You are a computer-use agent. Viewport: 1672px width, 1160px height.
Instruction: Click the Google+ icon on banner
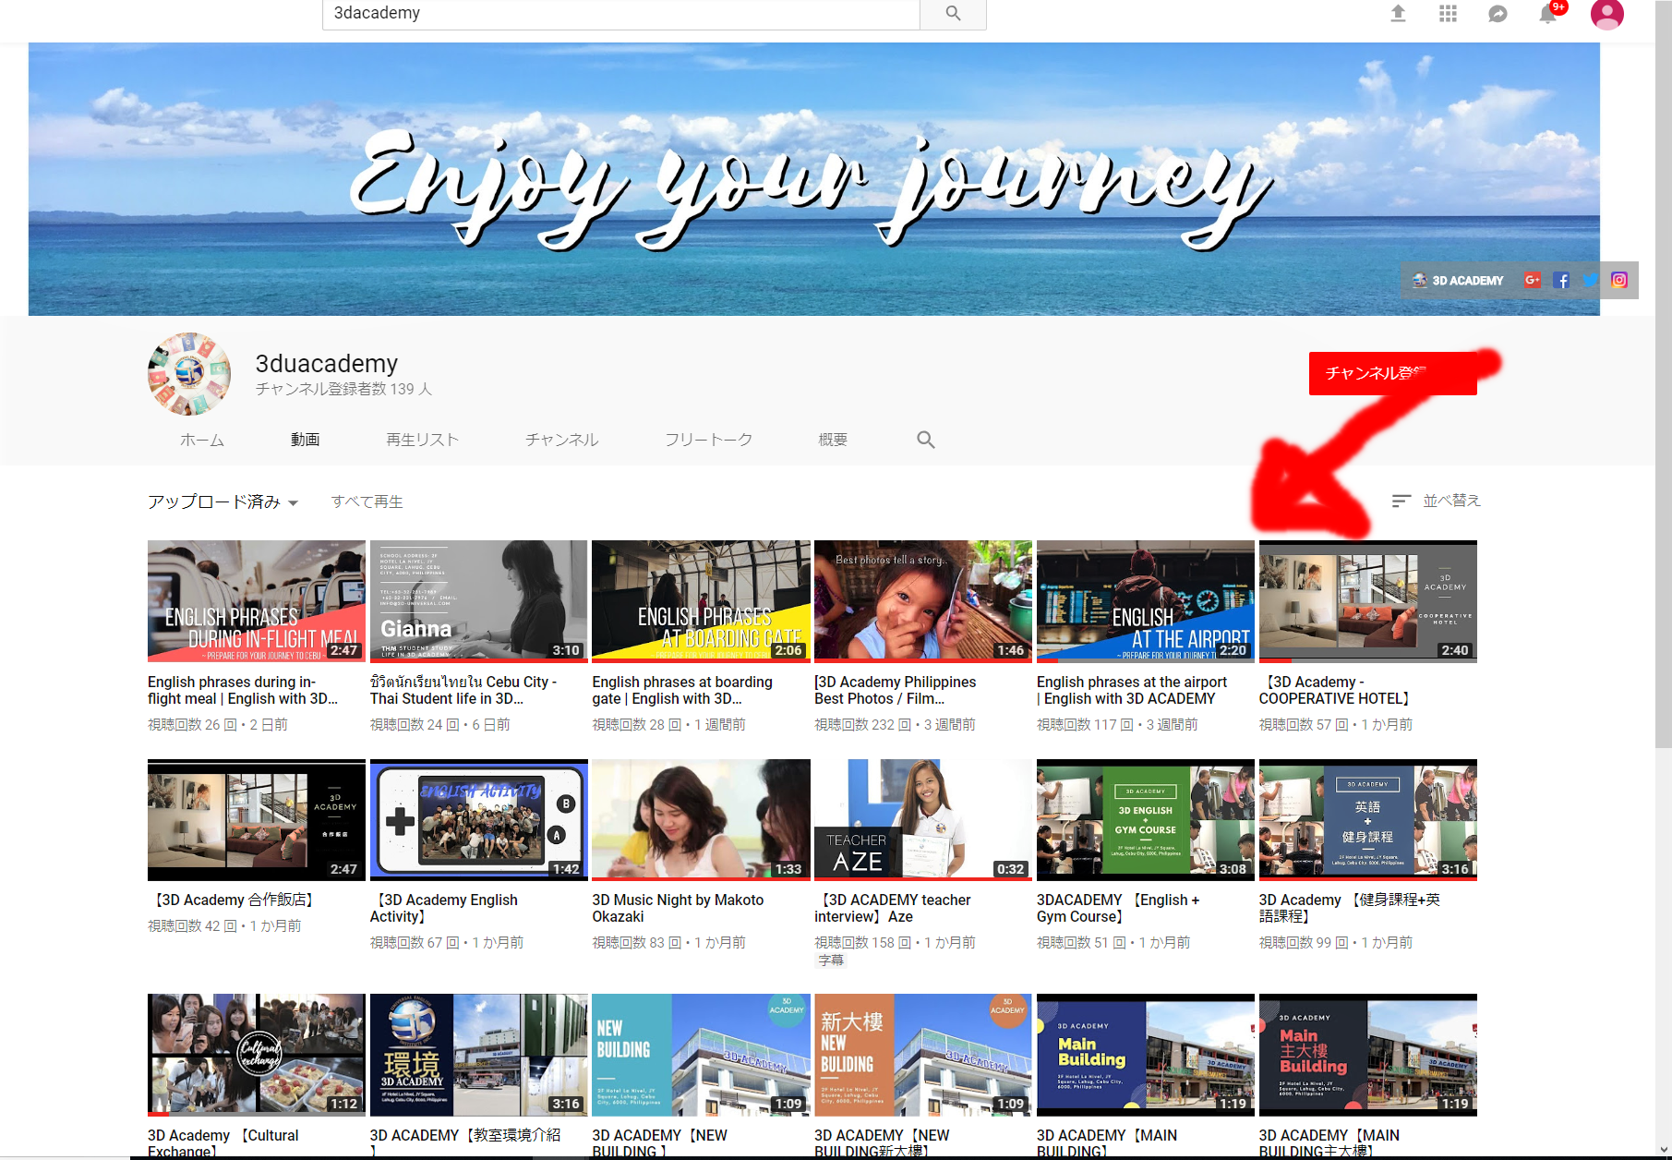(x=1533, y=281)
